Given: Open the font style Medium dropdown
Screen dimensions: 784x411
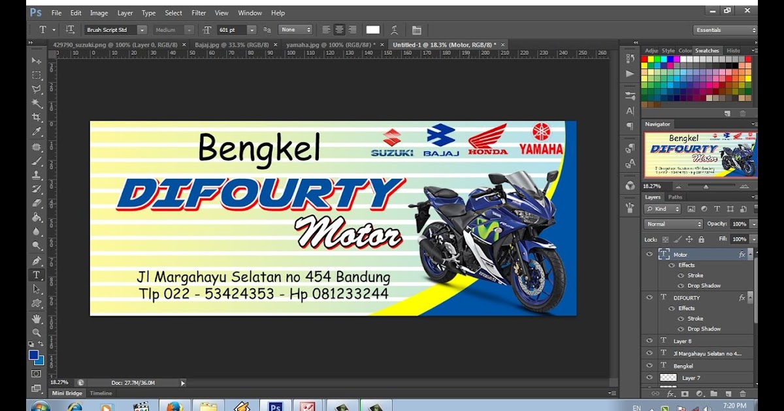Looking at the screenshot, I should (x=189, y=30).
